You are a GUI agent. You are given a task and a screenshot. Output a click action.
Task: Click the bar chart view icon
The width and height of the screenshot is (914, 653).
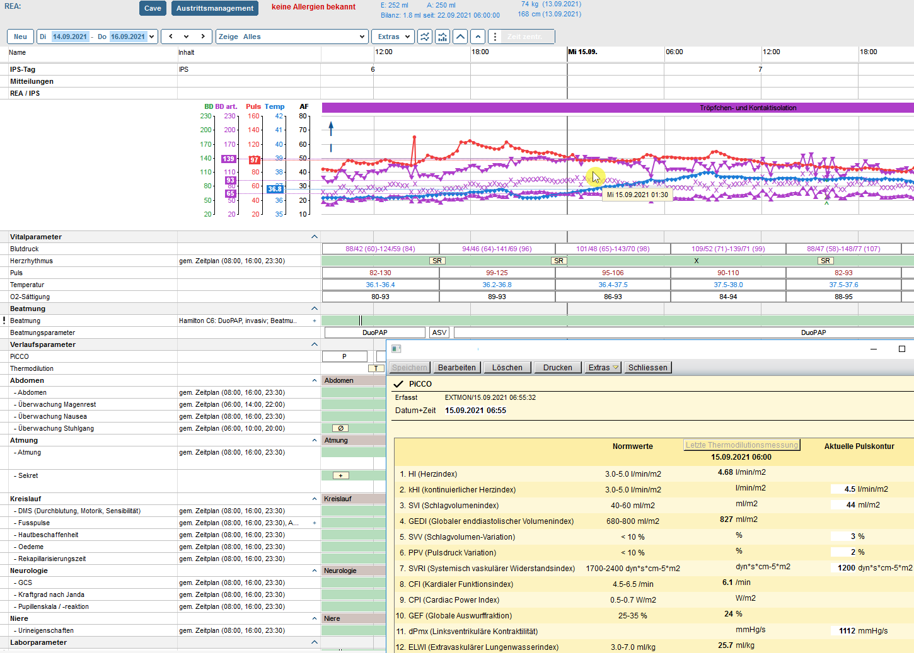coord(443,37)
